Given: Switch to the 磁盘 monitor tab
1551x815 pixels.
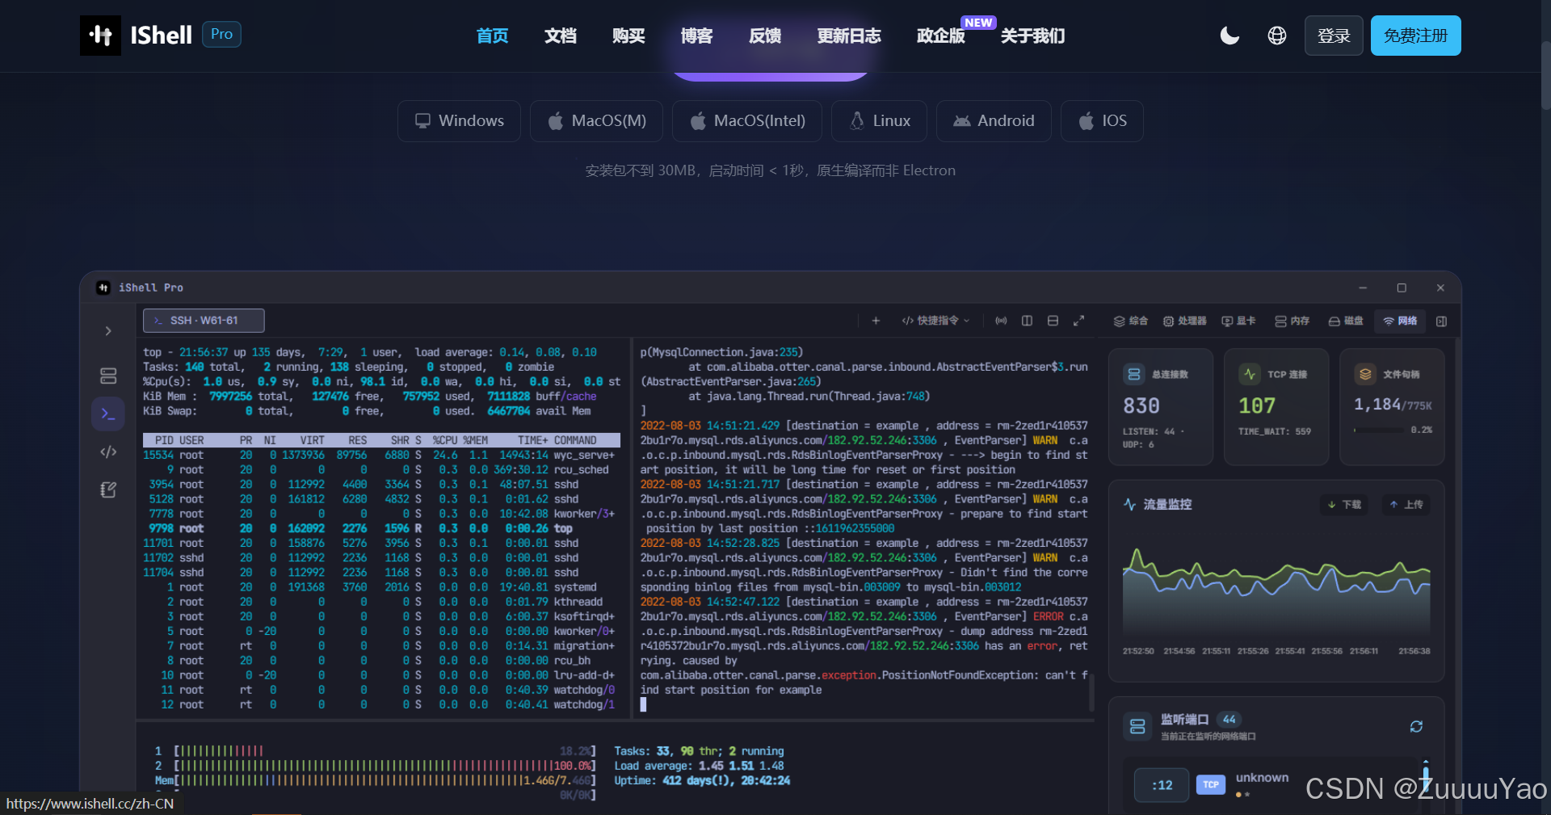Looking at the screenshot, I should (1345, 321).
